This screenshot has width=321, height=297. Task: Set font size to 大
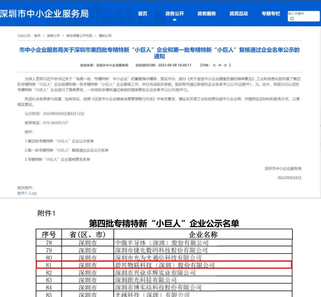[214, 65]
